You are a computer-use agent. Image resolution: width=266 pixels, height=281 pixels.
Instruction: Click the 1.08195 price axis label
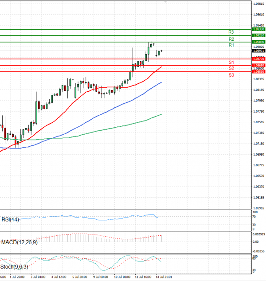pos(258,90)
